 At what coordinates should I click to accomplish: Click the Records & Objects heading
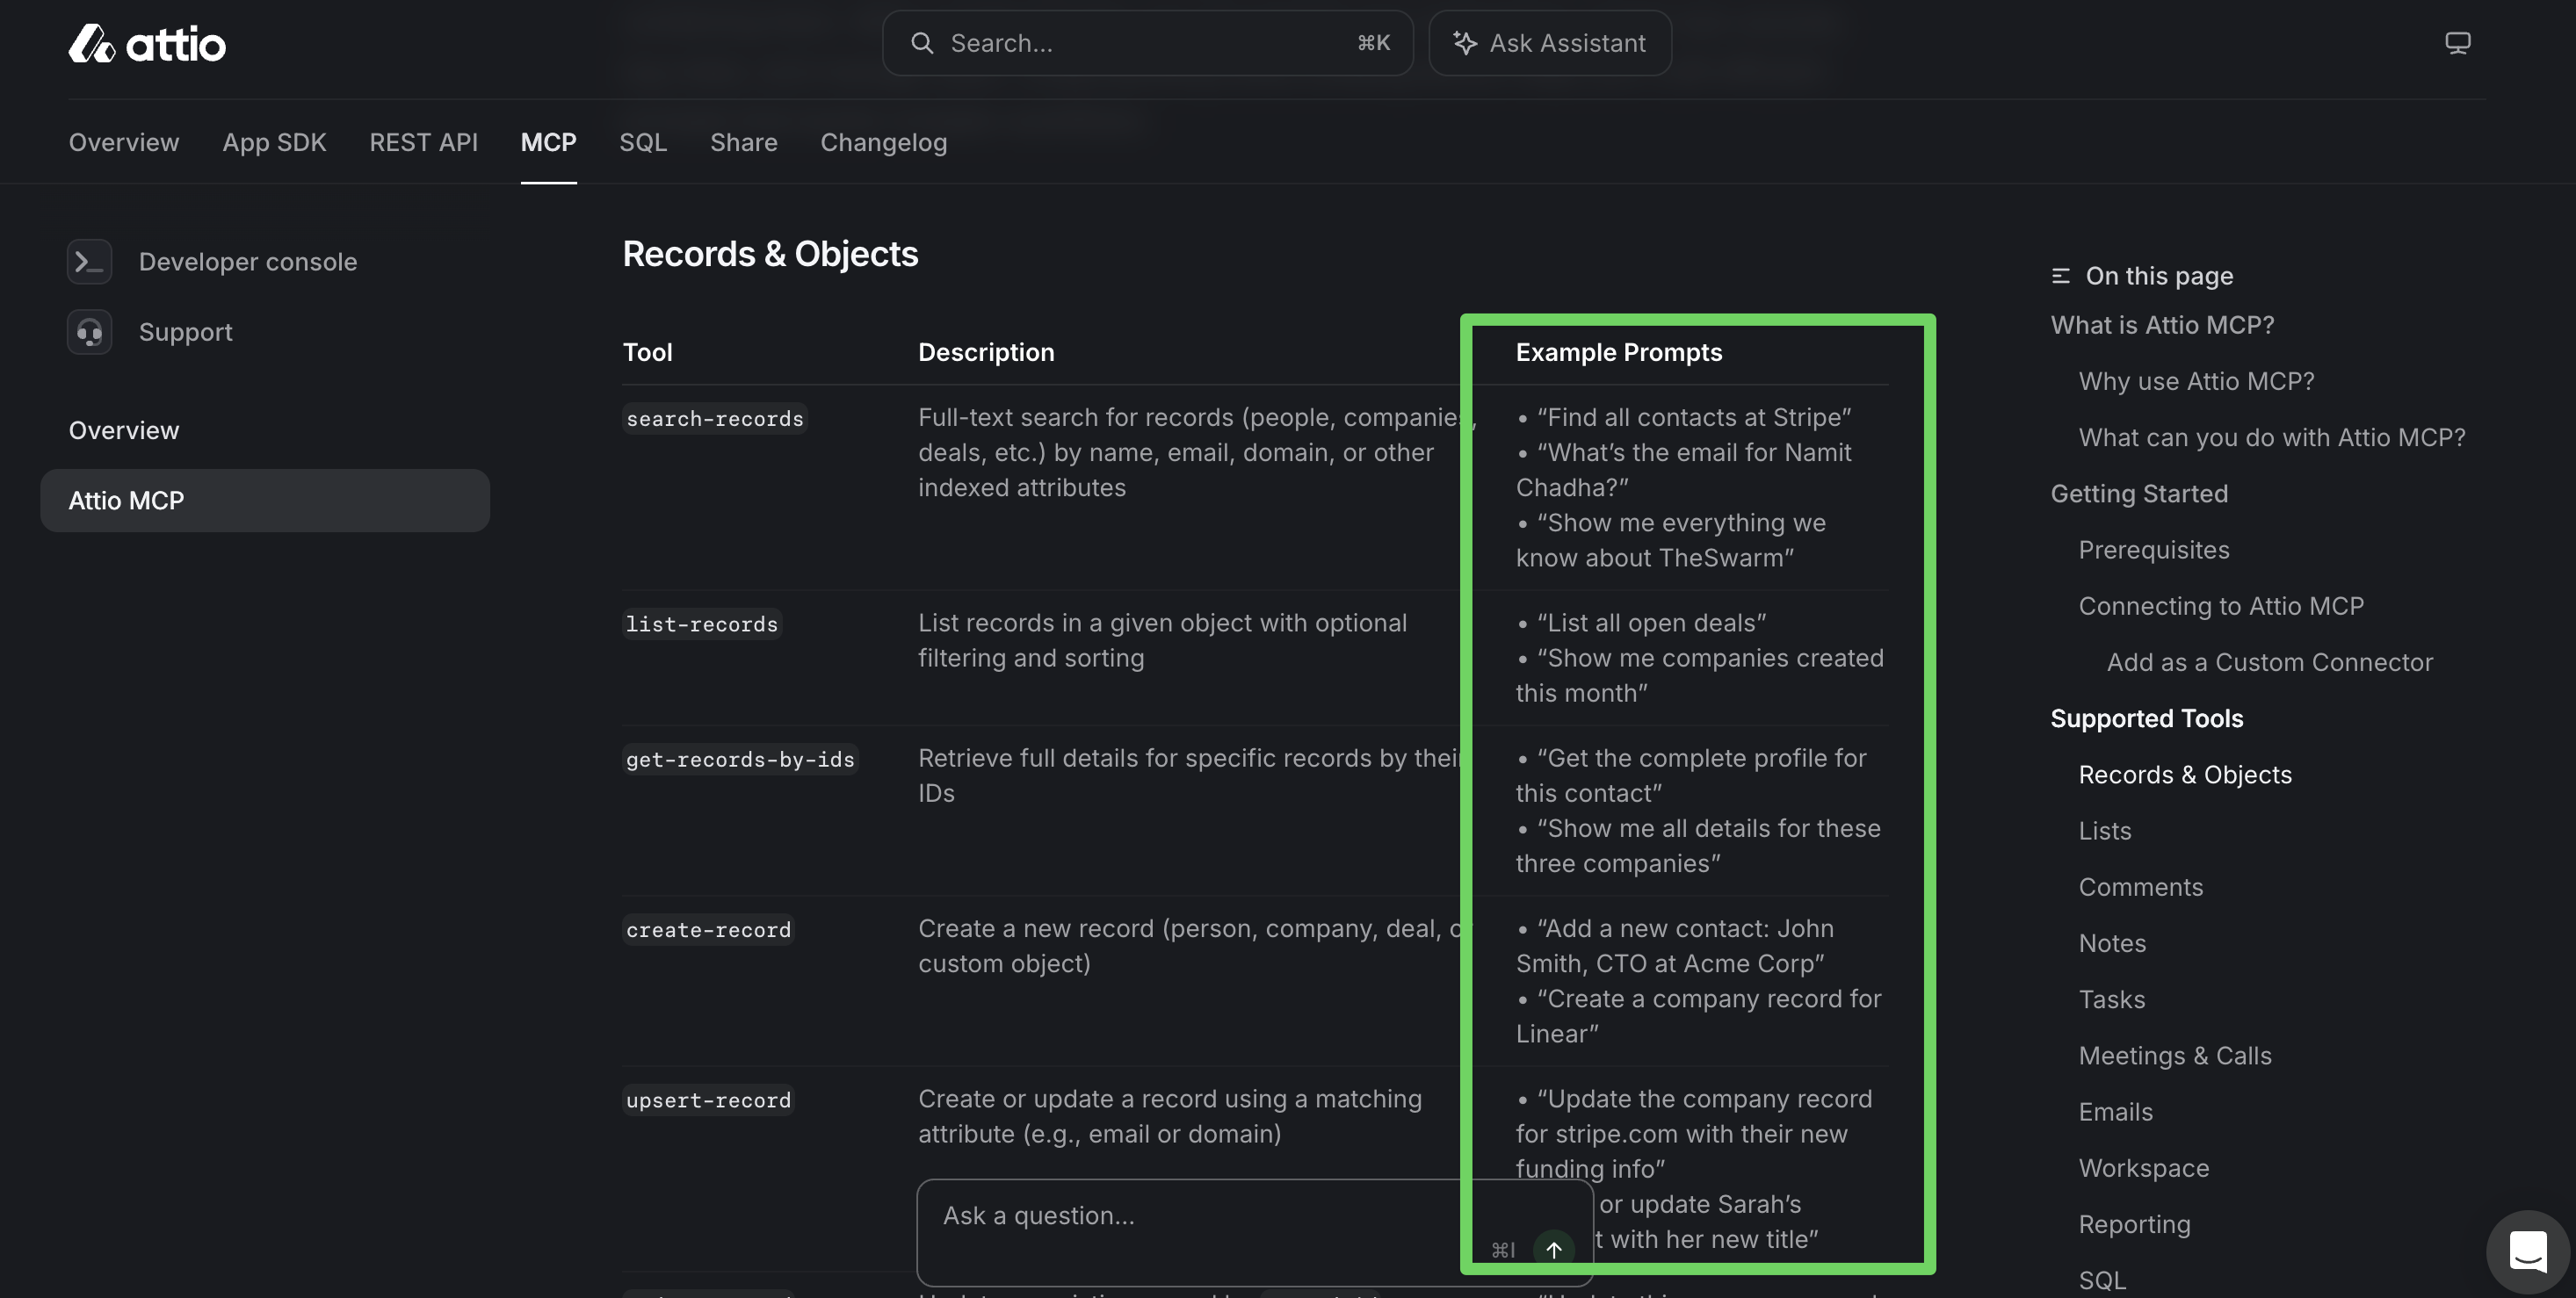770,254
